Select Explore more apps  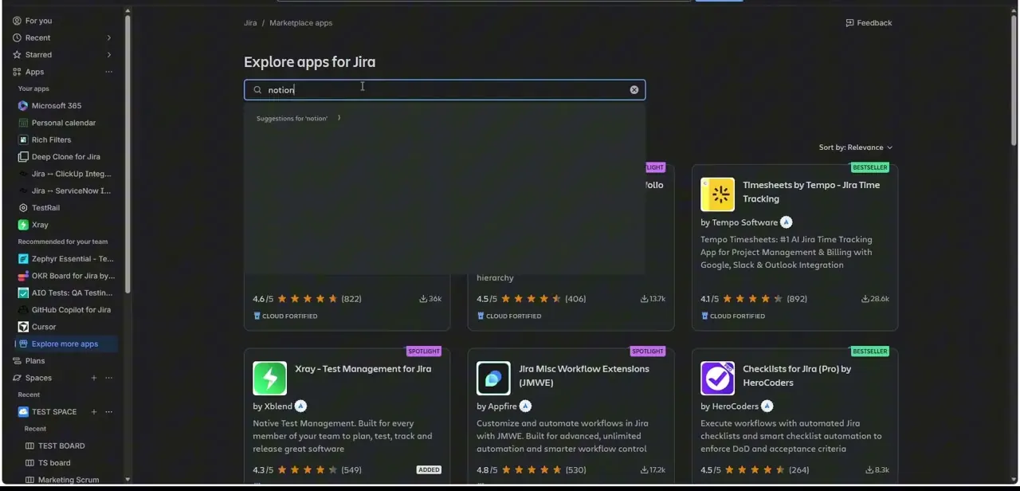[67, 344]
